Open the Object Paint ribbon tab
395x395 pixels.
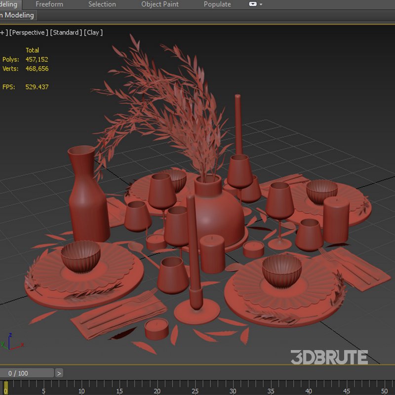pos(159,4)
